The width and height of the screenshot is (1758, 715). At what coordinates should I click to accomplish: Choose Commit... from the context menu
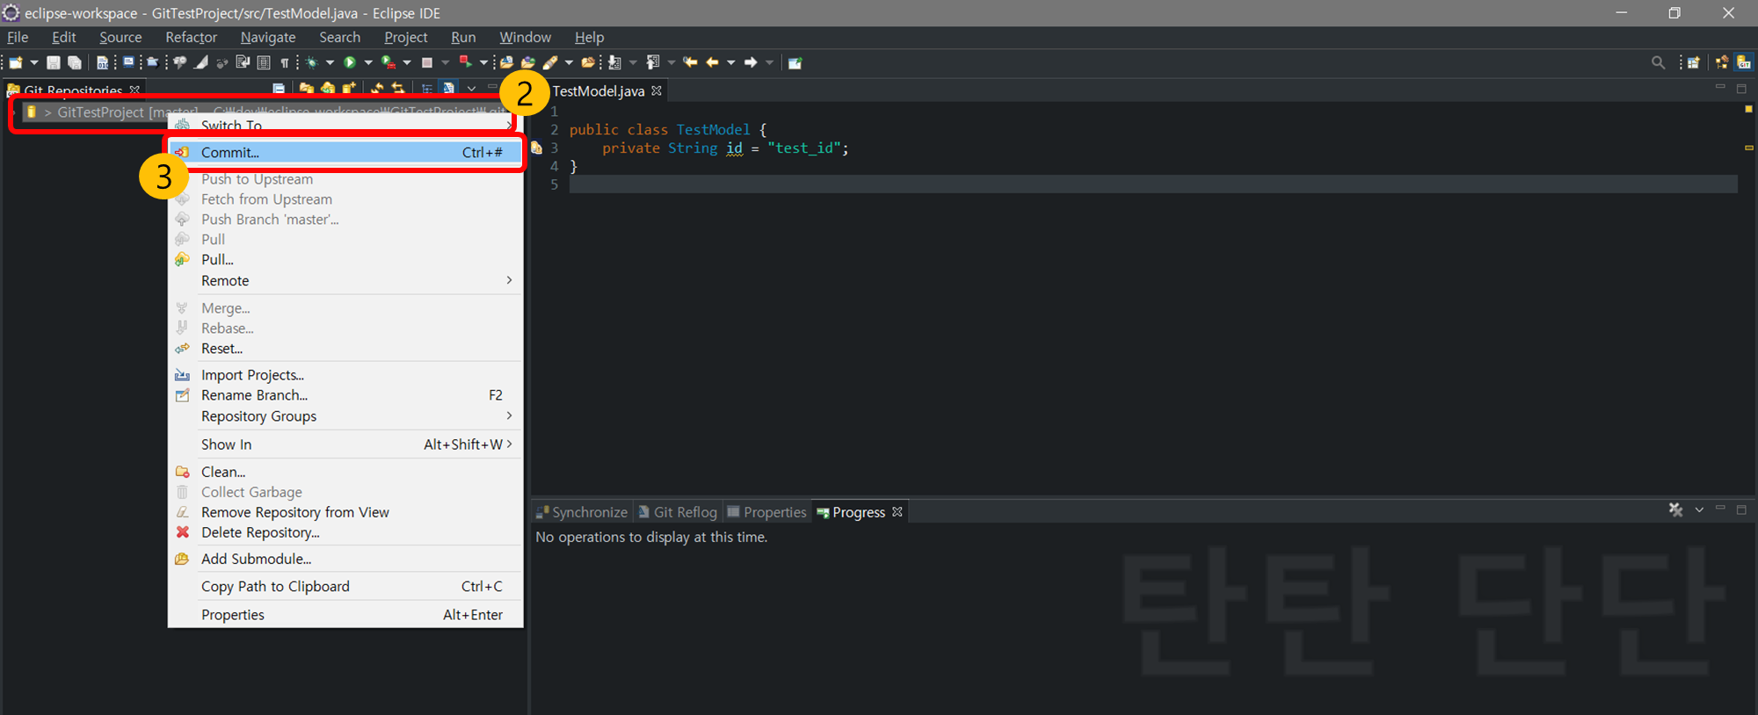(x=345, y=152)
